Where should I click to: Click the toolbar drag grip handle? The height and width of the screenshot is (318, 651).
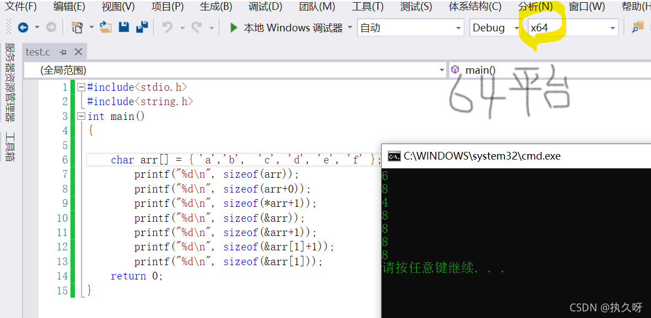[x=9, y=28]
